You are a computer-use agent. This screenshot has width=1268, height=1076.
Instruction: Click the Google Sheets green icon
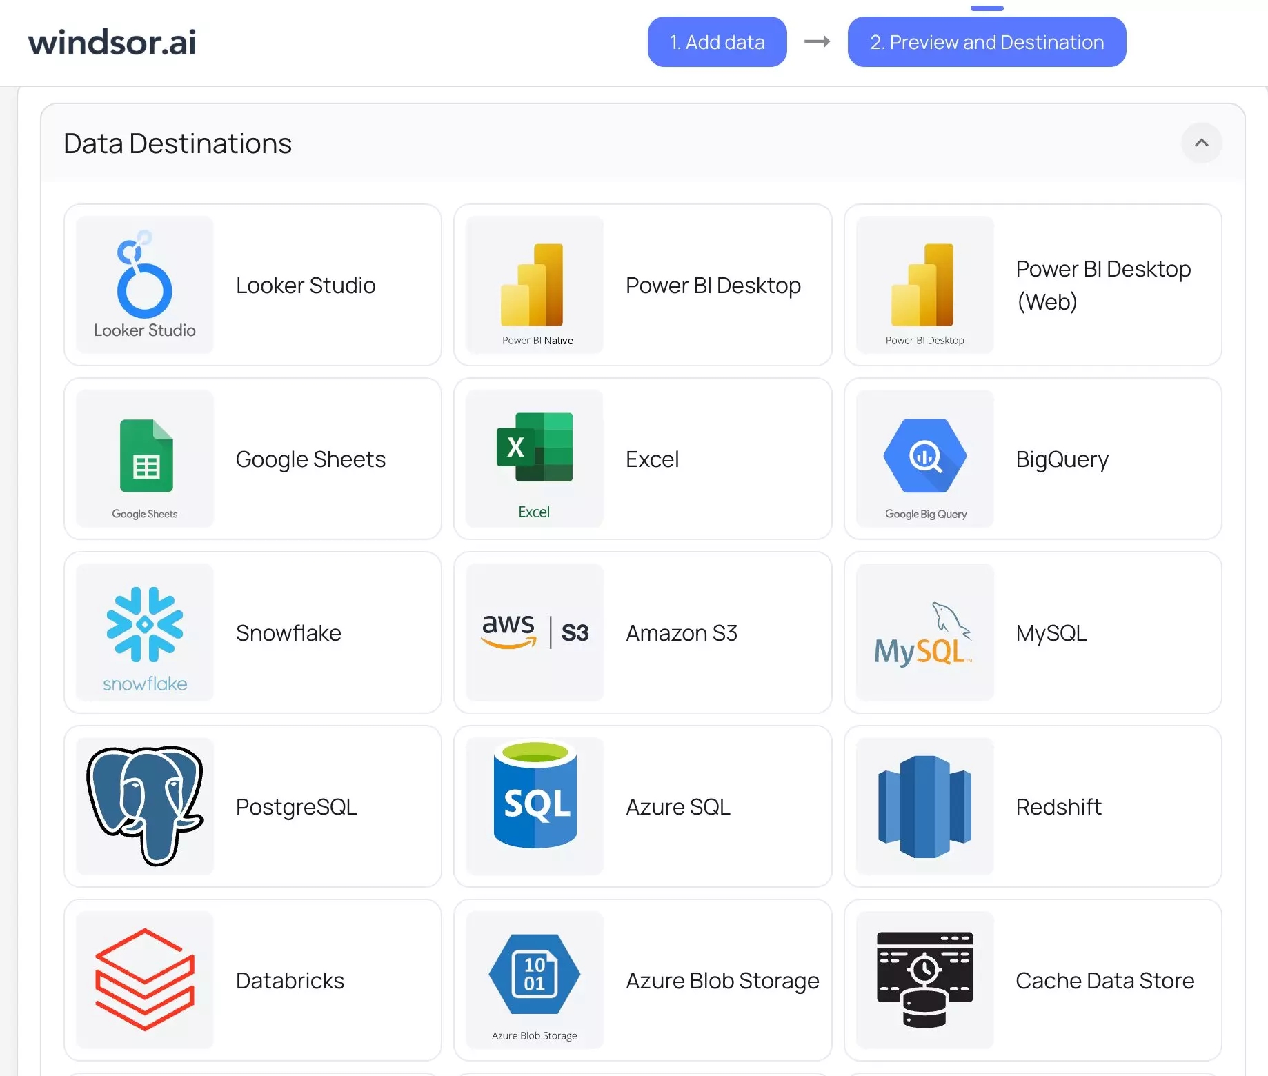point(146,456)
